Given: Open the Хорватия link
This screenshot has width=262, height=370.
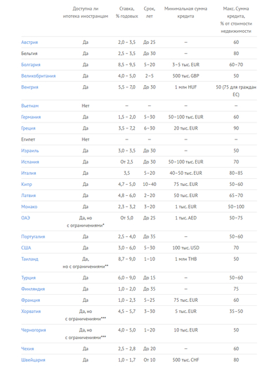Looking at the screenshot, I should pyautogui.click(x=31, y=311).
